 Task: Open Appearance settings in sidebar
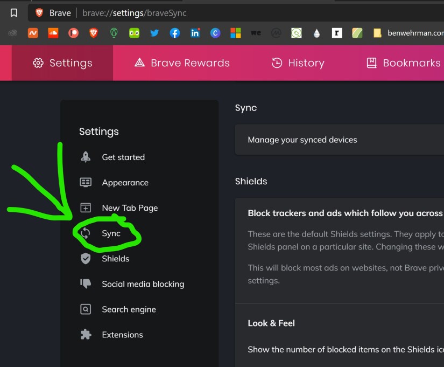(x=114, y=182)
